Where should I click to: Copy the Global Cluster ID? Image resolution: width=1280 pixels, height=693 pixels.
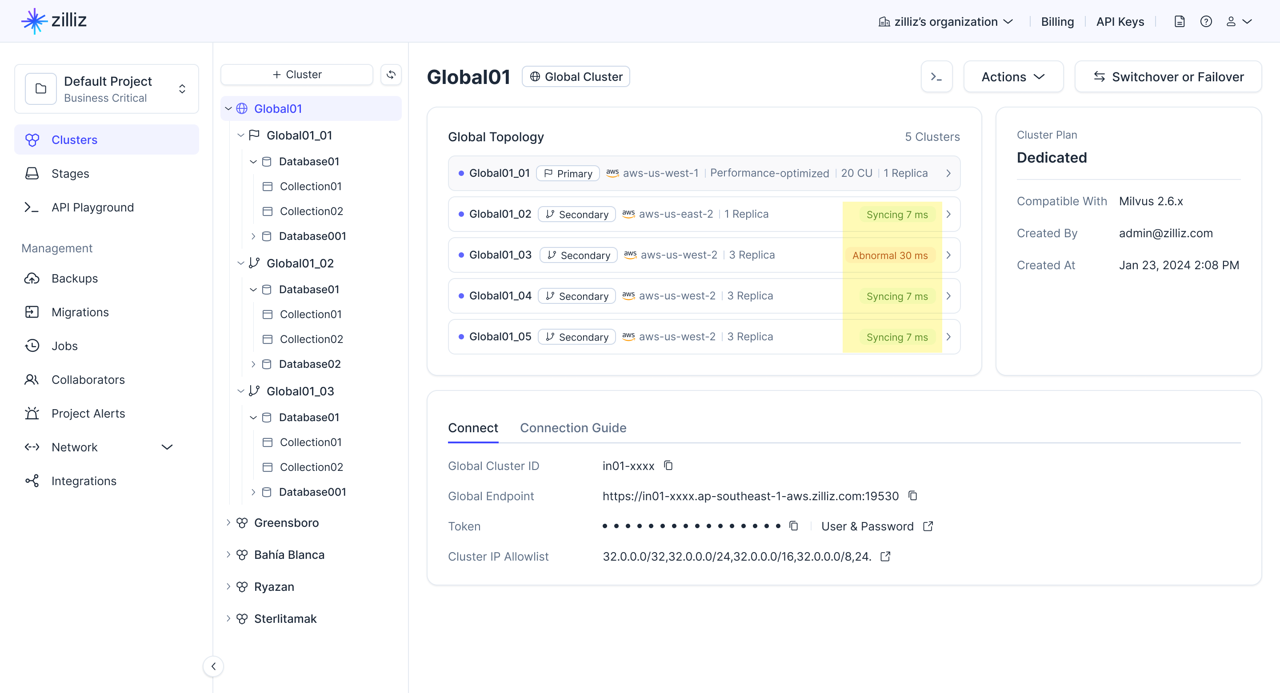tap(668, 466)
